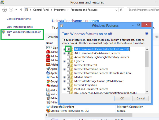Select Programs in breadcrumb path
Screen dimensions: 159x120
pyautogui.click(x=60, y=10)
